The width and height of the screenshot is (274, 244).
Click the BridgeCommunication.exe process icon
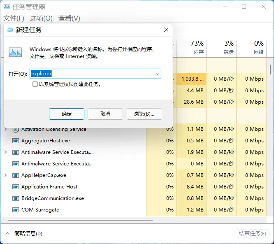pos(16,198)
